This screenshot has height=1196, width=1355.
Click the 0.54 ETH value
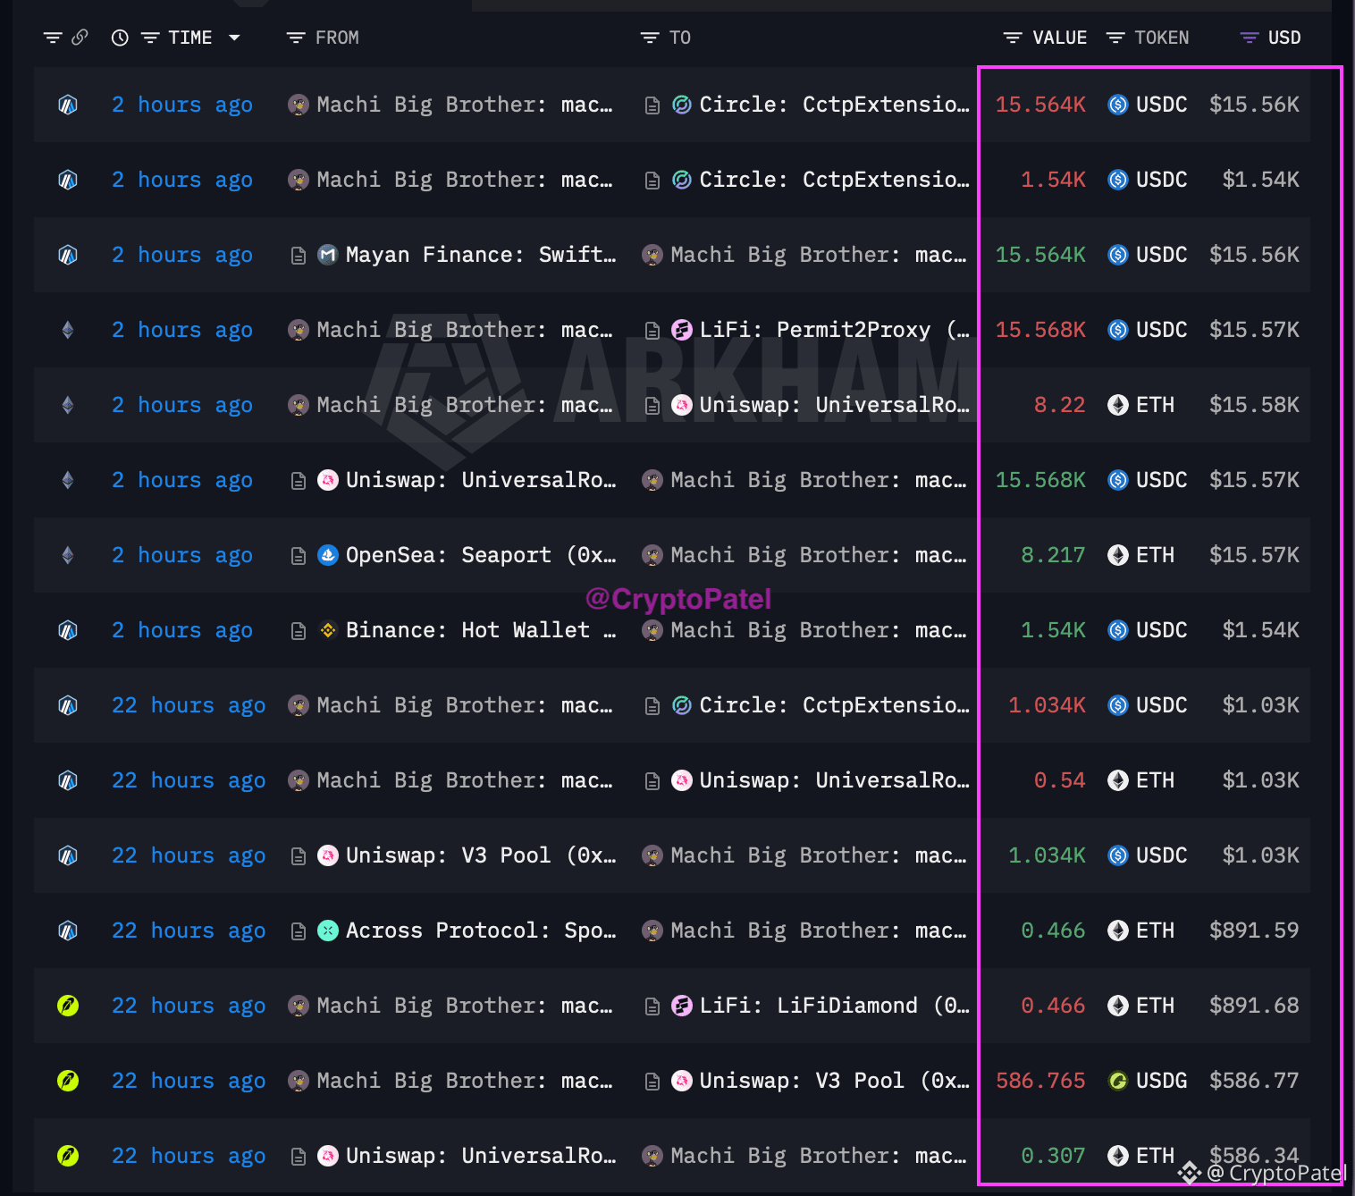pos(1059,780)
